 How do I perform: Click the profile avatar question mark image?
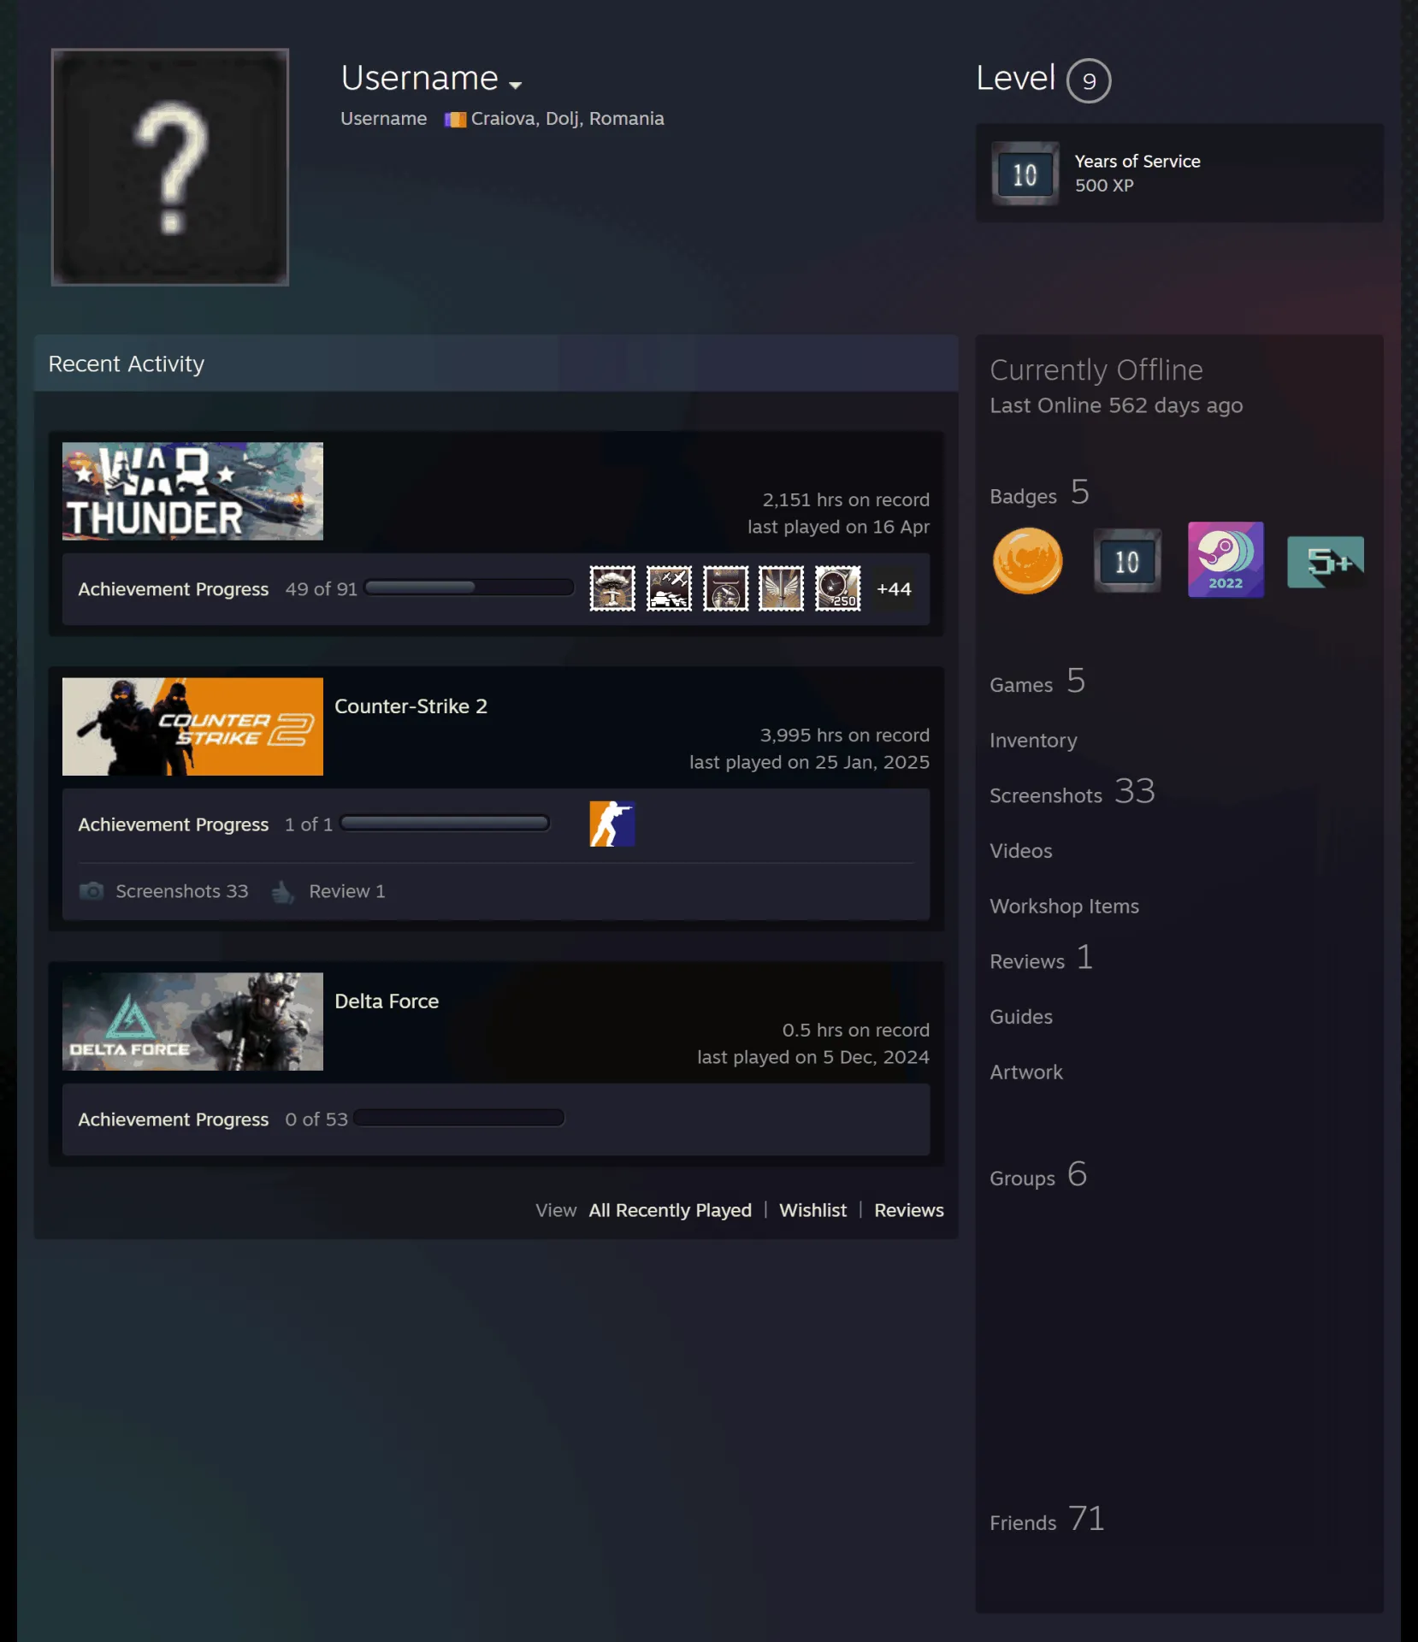[170, 167]
